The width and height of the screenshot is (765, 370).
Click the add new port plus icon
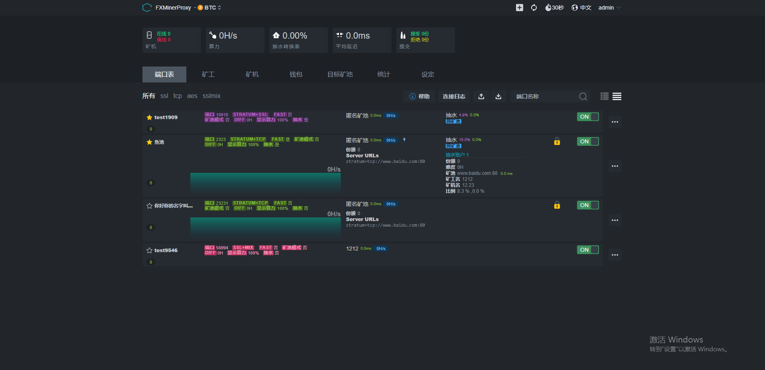pyautogui.click(x=519, y=8)
